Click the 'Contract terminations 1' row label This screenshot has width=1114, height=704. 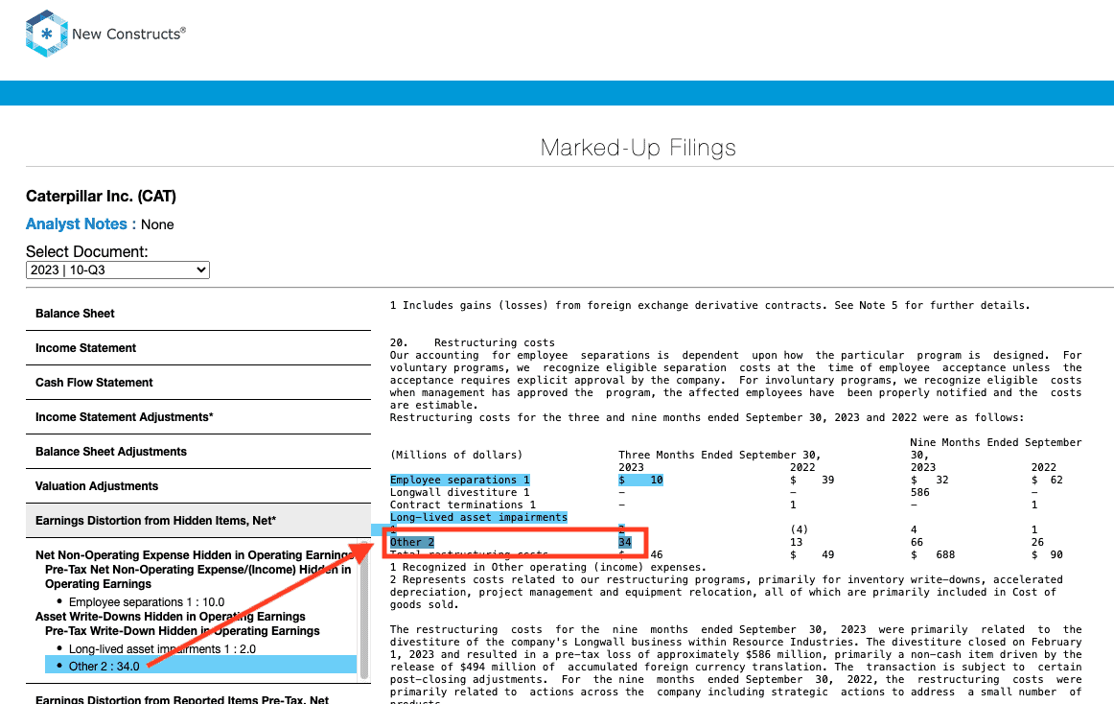[463, 505]
